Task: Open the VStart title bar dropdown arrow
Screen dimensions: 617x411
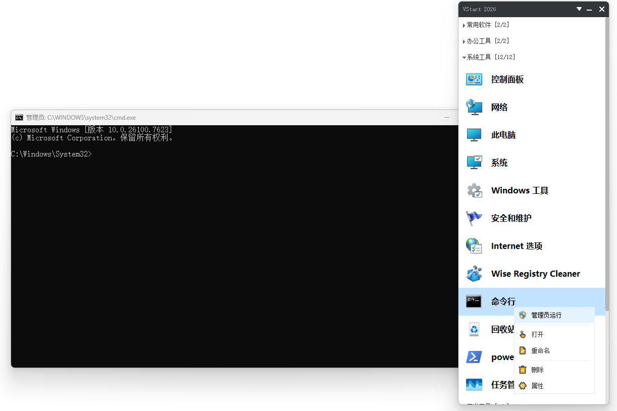Action: pyautogui.click(x=579, y=9)
